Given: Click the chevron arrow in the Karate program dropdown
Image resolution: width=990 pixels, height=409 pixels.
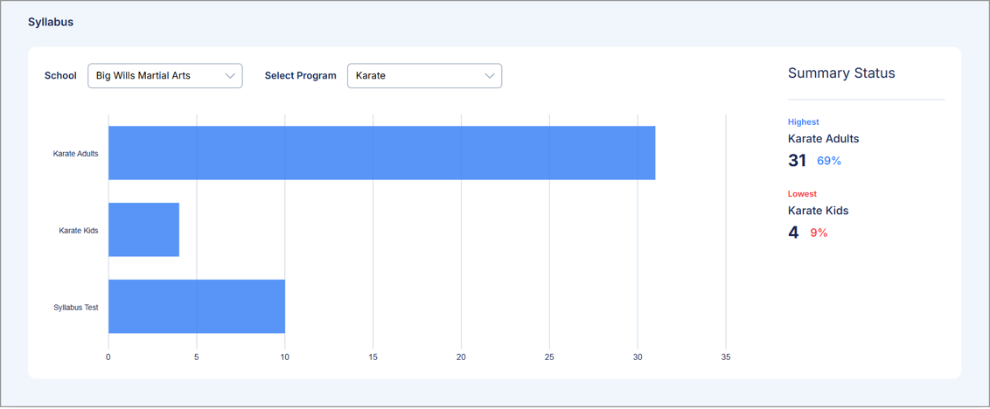Looking at the screenshot, I should click(x=490, y=76).
